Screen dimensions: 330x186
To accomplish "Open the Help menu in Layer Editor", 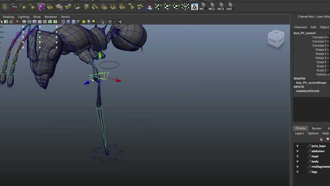I will pyautogui.click(x=326, y=133).
